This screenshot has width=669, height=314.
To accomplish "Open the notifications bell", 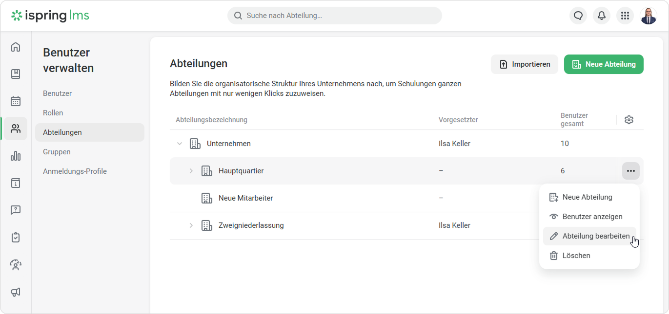I will 602,16.
